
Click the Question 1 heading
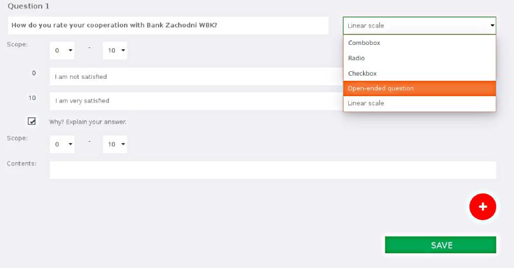[28, 6]
